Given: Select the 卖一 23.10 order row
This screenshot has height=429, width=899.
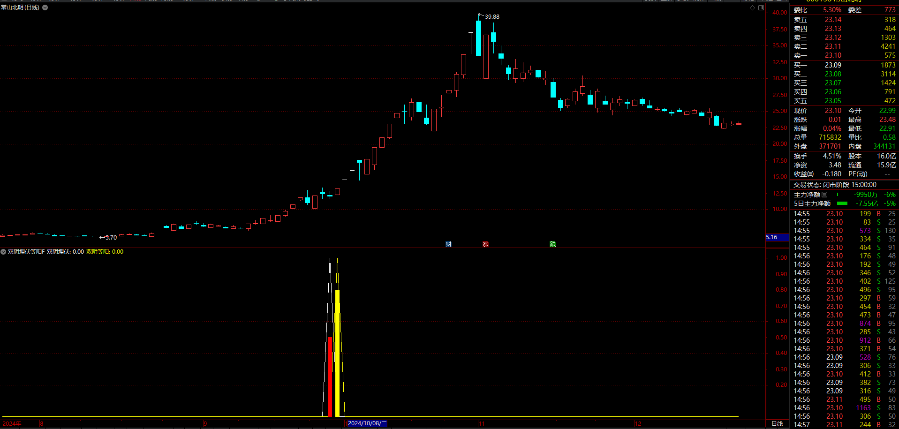Looking at the screenshot, I should (x=844, y=55).
